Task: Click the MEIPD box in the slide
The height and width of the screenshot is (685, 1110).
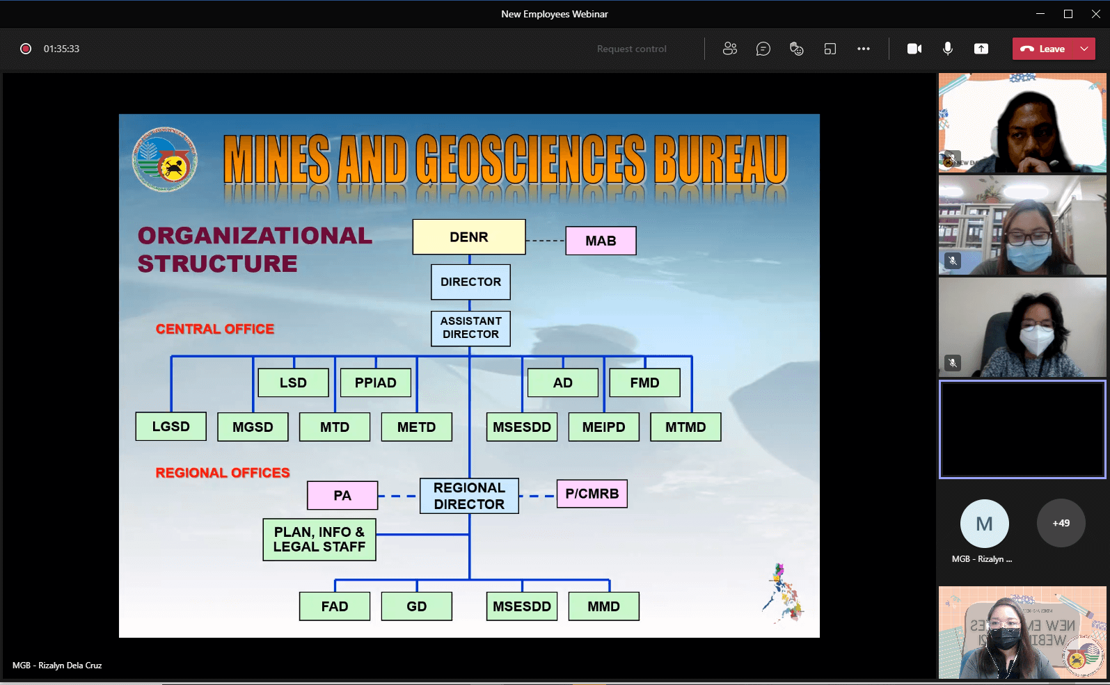Action: (603, 427)
